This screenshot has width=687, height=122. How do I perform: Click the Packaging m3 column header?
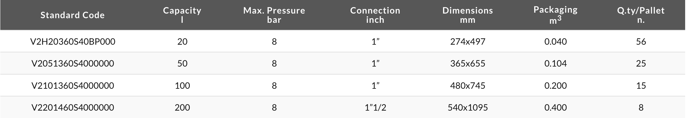555,15
